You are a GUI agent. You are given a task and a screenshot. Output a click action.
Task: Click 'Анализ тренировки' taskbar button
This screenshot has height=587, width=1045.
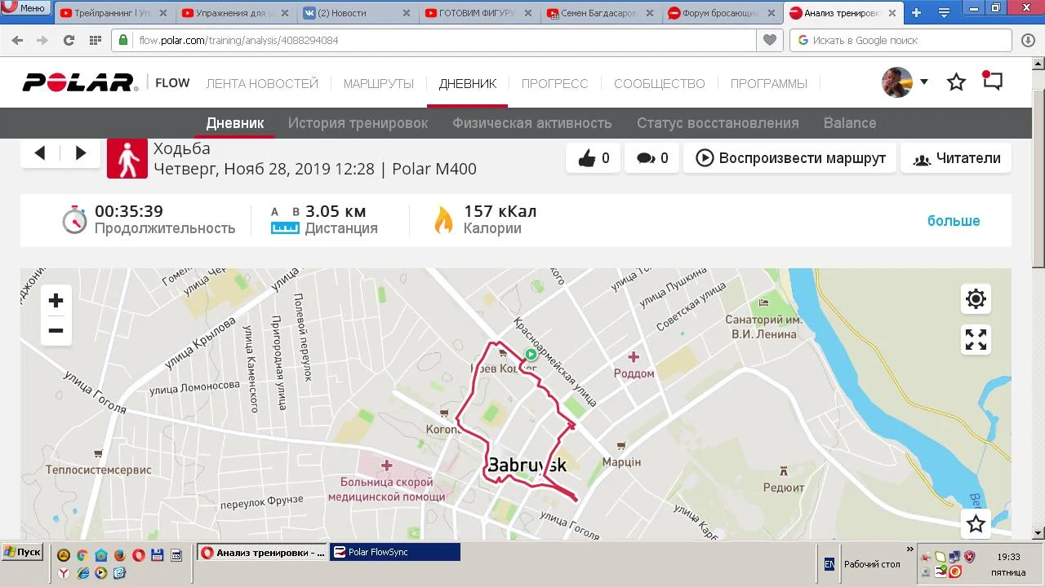[262, 552]
